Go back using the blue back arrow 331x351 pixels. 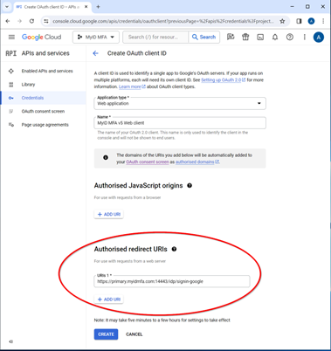(95, 53)
